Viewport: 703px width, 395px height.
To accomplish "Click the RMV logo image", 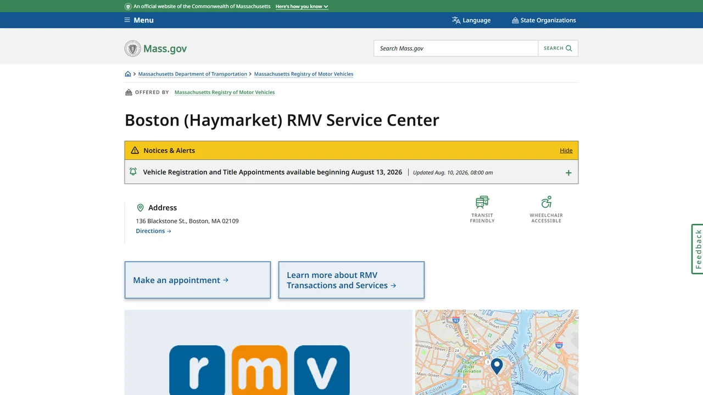I will (x=268, y=352).
